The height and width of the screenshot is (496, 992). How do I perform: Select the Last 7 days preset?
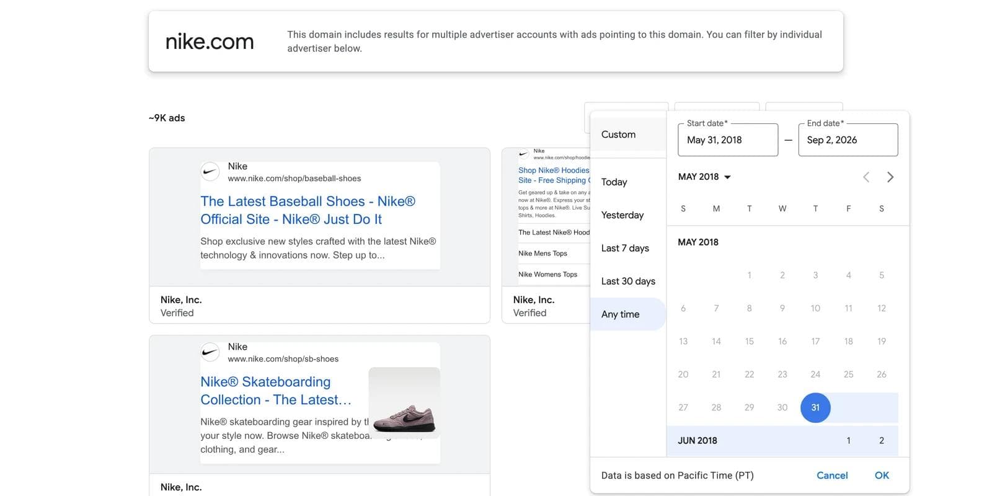[x=628, y=248]
